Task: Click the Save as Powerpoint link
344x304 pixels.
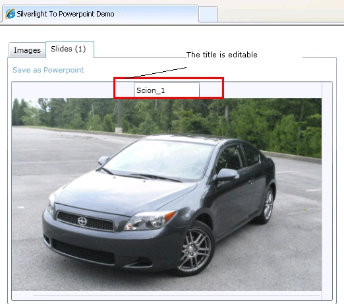Action: [48, 70]
